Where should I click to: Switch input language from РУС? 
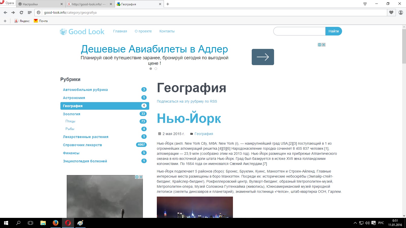tap(381, 223)
